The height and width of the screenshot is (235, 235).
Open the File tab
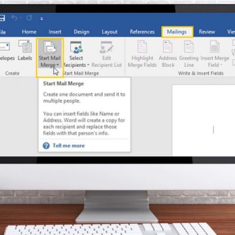[x=3, y=32]
